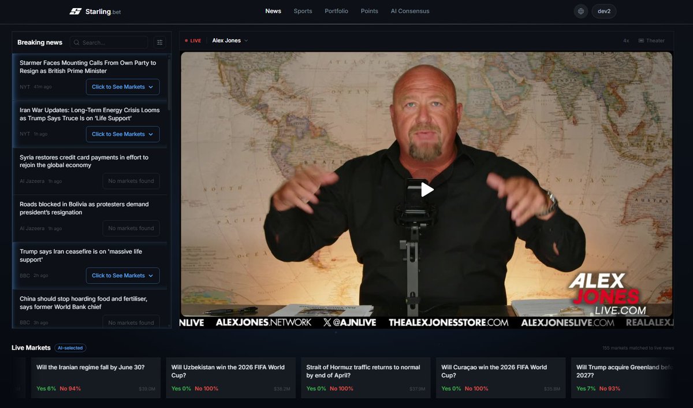The width and height of the screenshot is (693, 408).
Task: Click No markets found under Bolivia story
Action: point(131,228)
